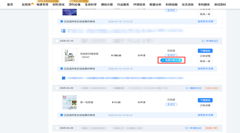Check the bottom 2026-03-04 欠款订单 order checkbox
The width and height of the screenshot is (240, 133).
point(57,128)
